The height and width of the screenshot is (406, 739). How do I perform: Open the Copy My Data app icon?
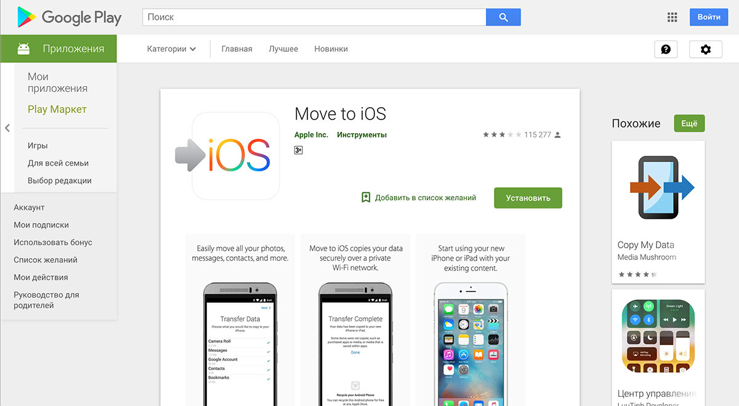658,187
